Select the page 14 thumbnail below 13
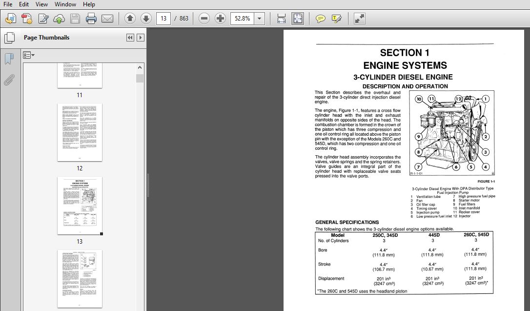 (x=80, y=279)
